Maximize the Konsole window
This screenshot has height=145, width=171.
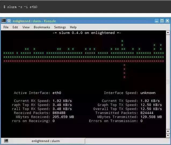coord(162,21)
